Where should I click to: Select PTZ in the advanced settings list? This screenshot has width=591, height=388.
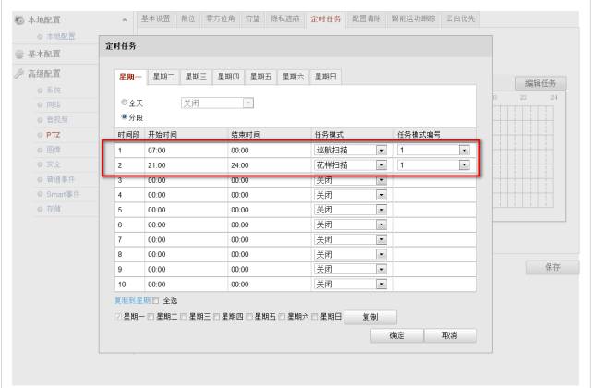tap(54, 135)
